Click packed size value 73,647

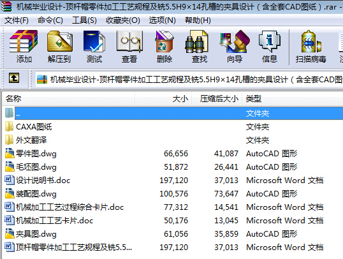click(226, 194)
